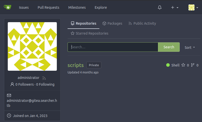Viewport: 202px width, 122px height.
Task: Open the scripts repository link
Action: pyautogui.click(x=76, y=65)
